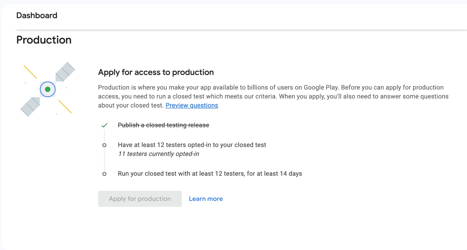Click the satellite's upper-right solar panel

tap(65, 72)
